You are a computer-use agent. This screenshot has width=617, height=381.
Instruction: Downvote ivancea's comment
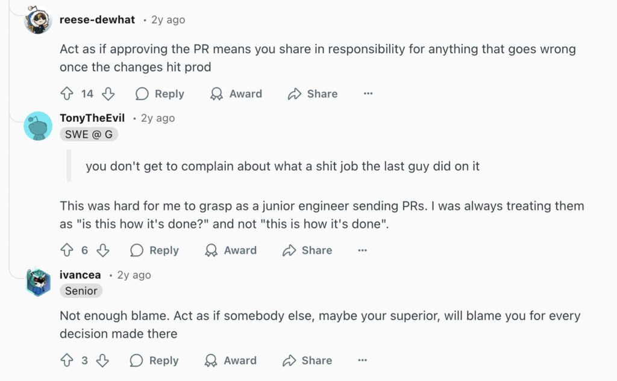click(x=103, y=361)
